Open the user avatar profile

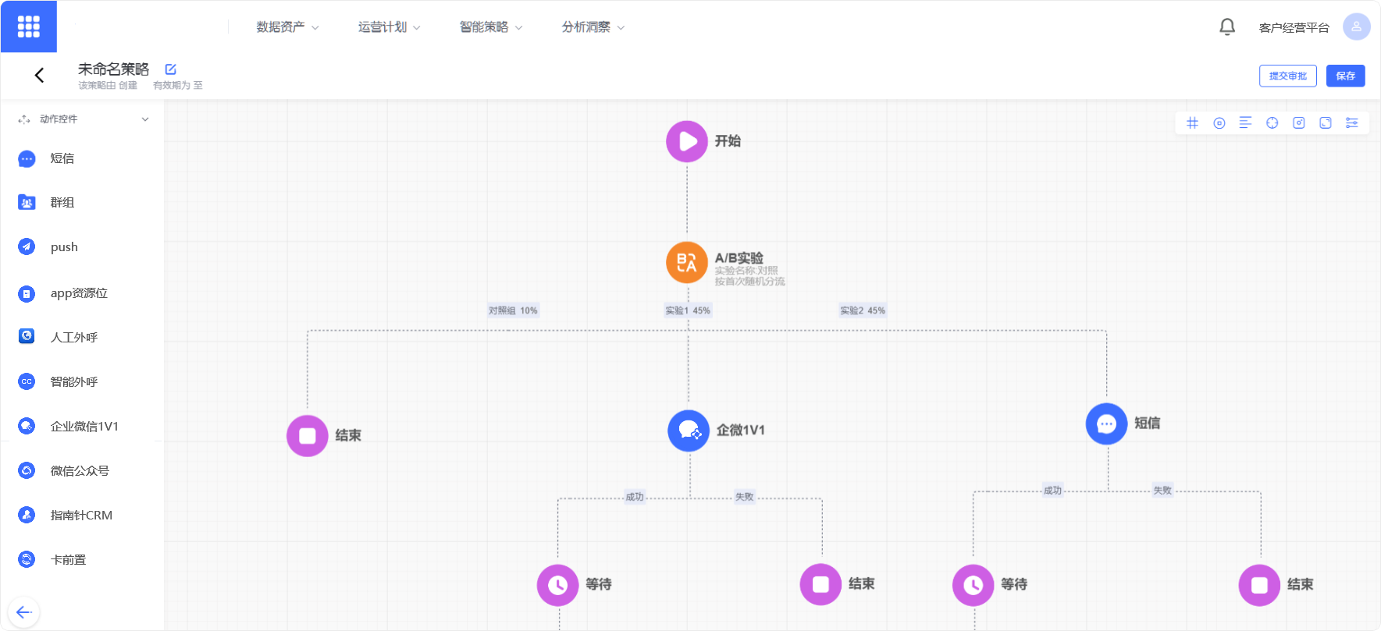point(1356,27)
